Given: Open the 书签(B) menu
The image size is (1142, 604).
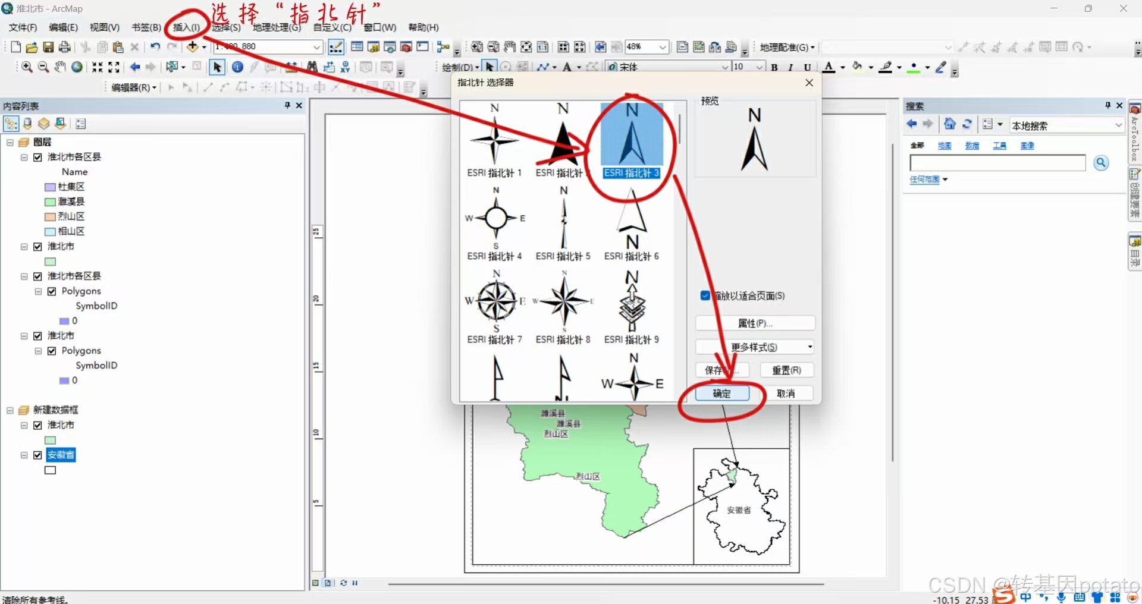Looking at the screenshot, I should (x=146, y=27).
